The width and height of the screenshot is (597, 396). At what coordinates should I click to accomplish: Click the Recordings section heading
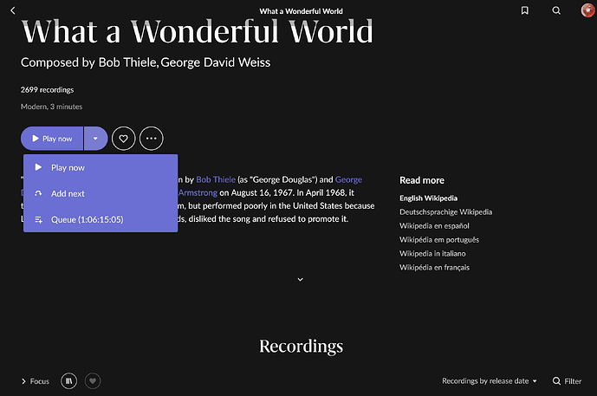pyautogui.click(x=302, y=346)
